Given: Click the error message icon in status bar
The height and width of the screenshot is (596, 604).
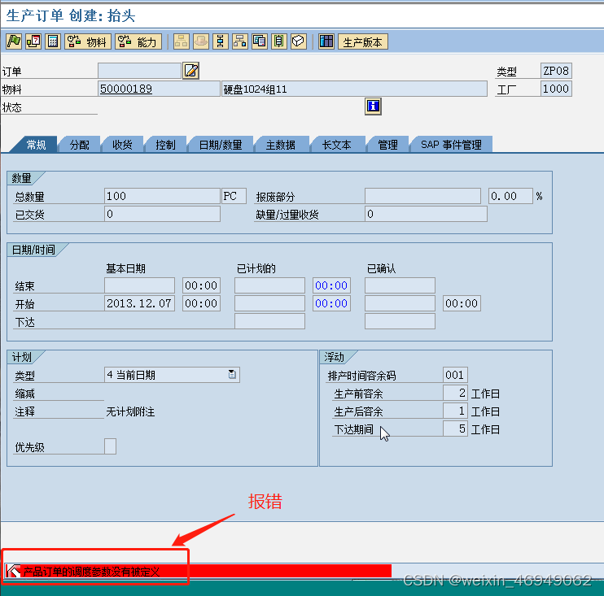Looking at the screenshot, I should [x=14, y=571].
